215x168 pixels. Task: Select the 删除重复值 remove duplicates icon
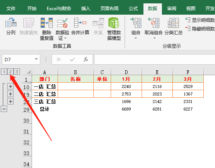(x=47, y=23)
